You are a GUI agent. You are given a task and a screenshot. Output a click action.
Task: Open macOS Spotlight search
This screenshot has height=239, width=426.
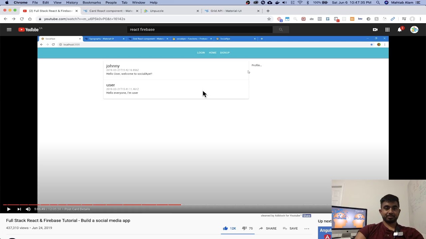pos(378,2)
